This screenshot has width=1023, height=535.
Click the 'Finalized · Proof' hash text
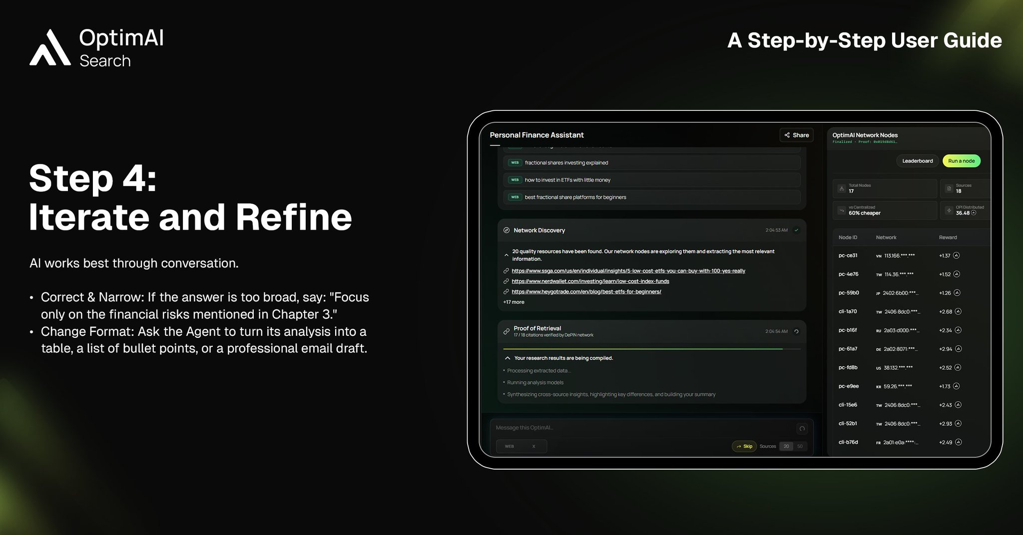pyautogui.click(x=865, y=142)
